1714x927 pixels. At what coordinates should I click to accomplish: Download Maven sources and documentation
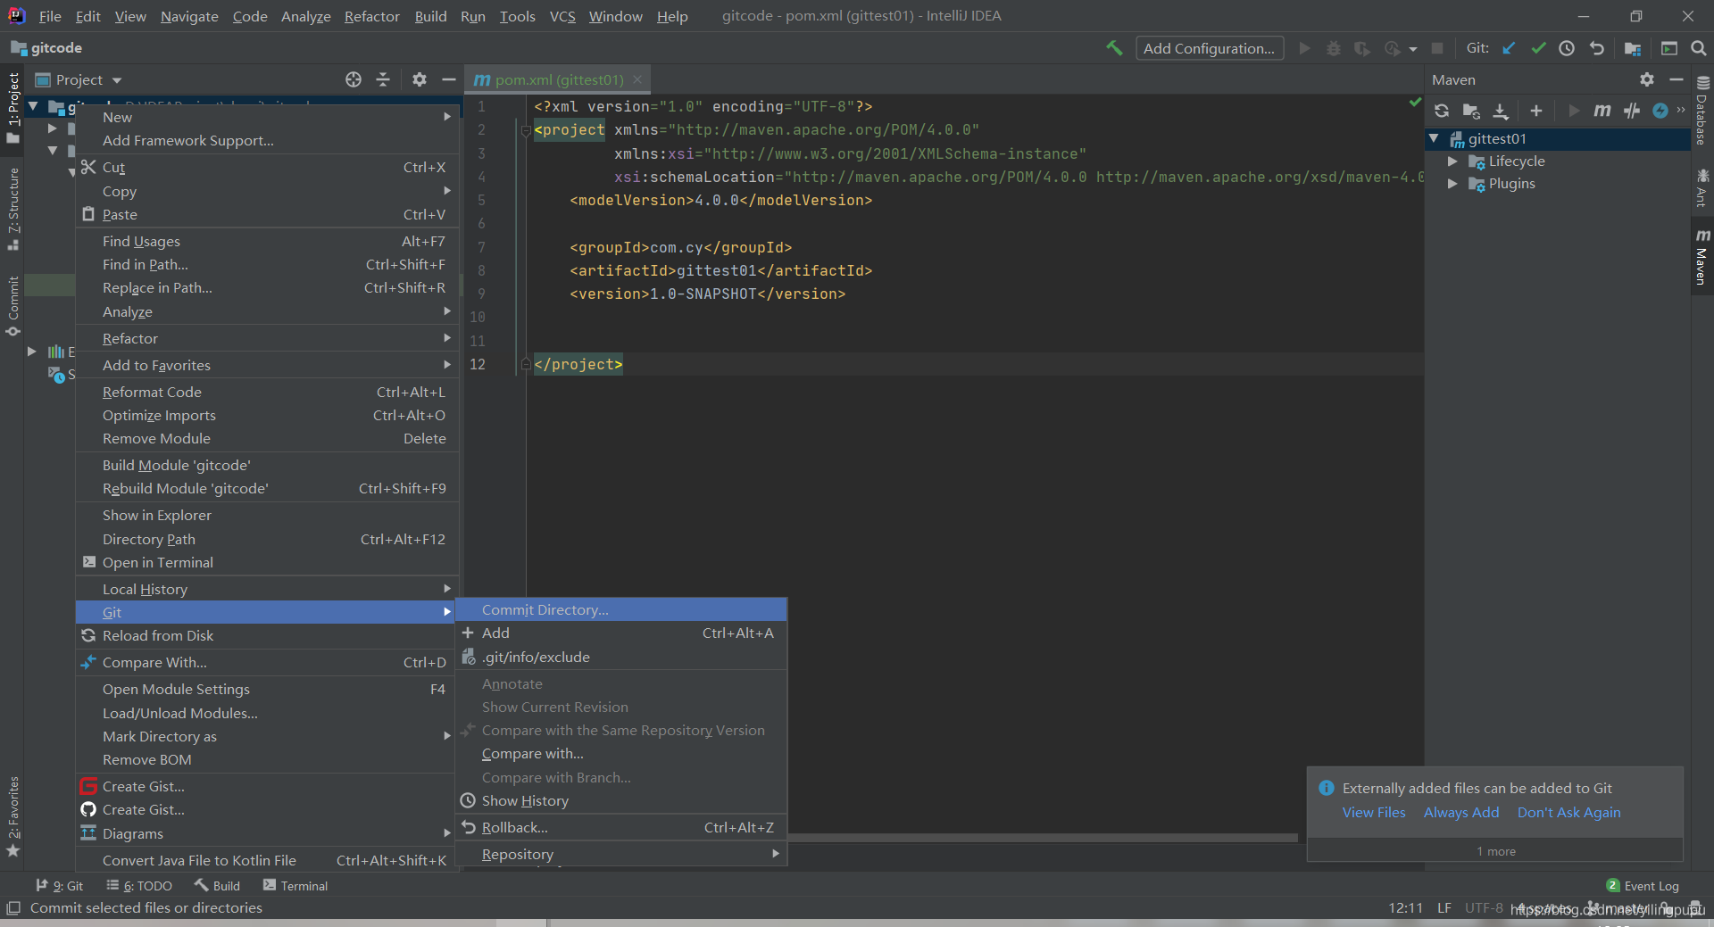click(x=1501, y=111)
